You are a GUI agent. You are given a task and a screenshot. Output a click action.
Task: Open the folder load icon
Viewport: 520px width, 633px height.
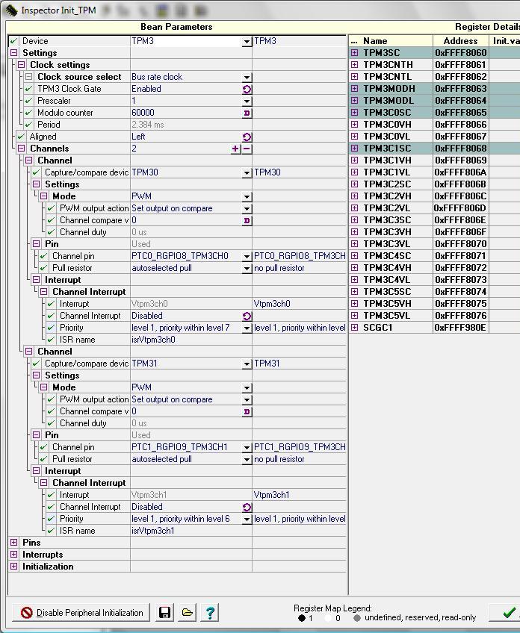[x=187, y=612]
